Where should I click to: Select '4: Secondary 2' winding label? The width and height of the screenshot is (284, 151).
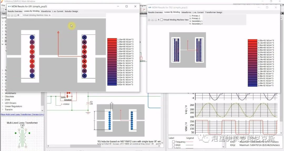tap(196, 24)
